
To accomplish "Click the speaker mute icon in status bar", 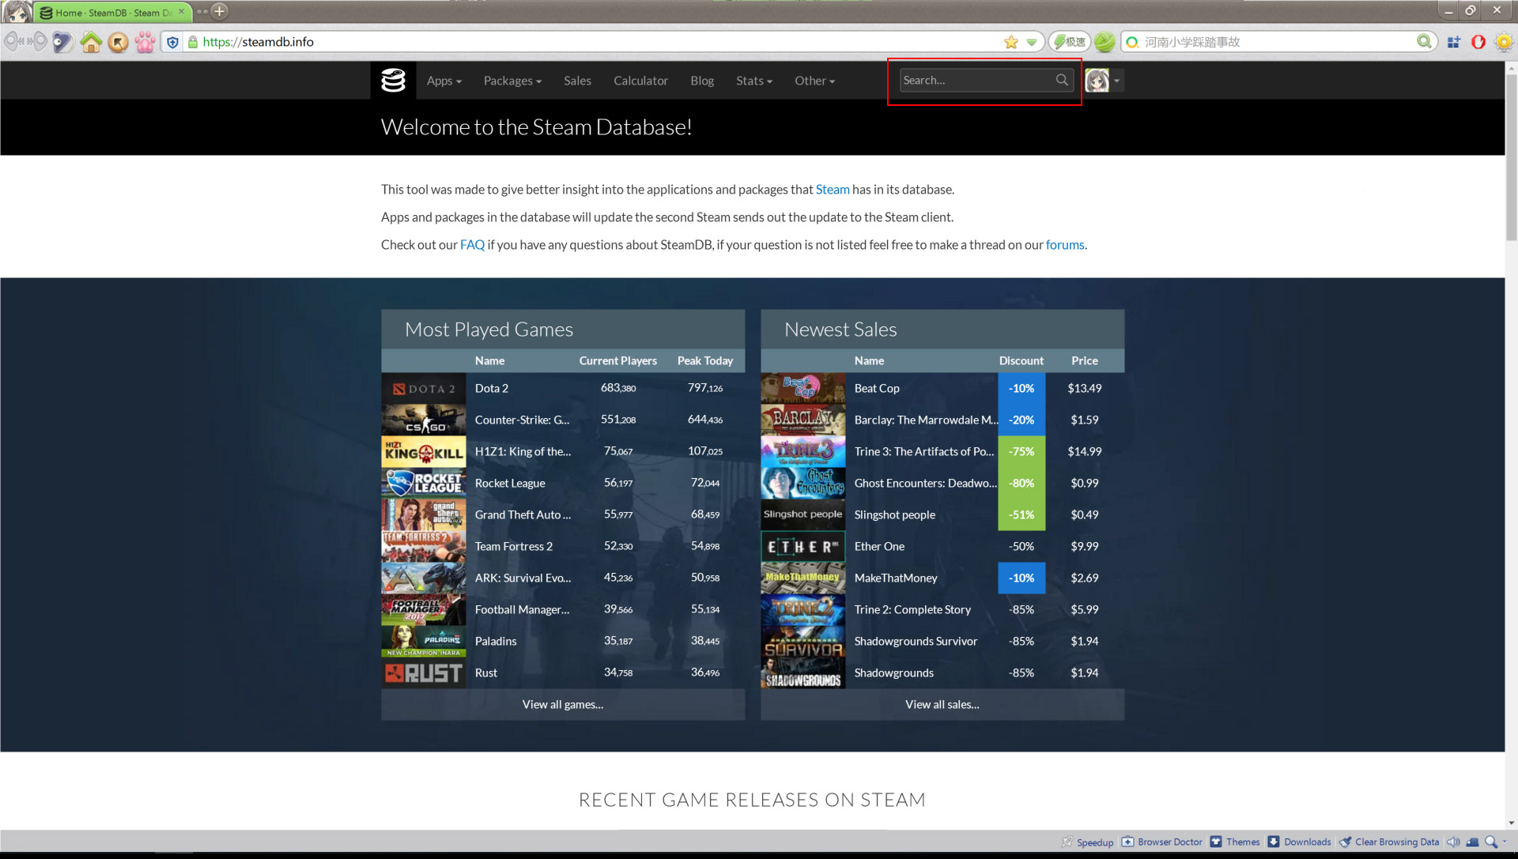I will tap(1453, 842).
